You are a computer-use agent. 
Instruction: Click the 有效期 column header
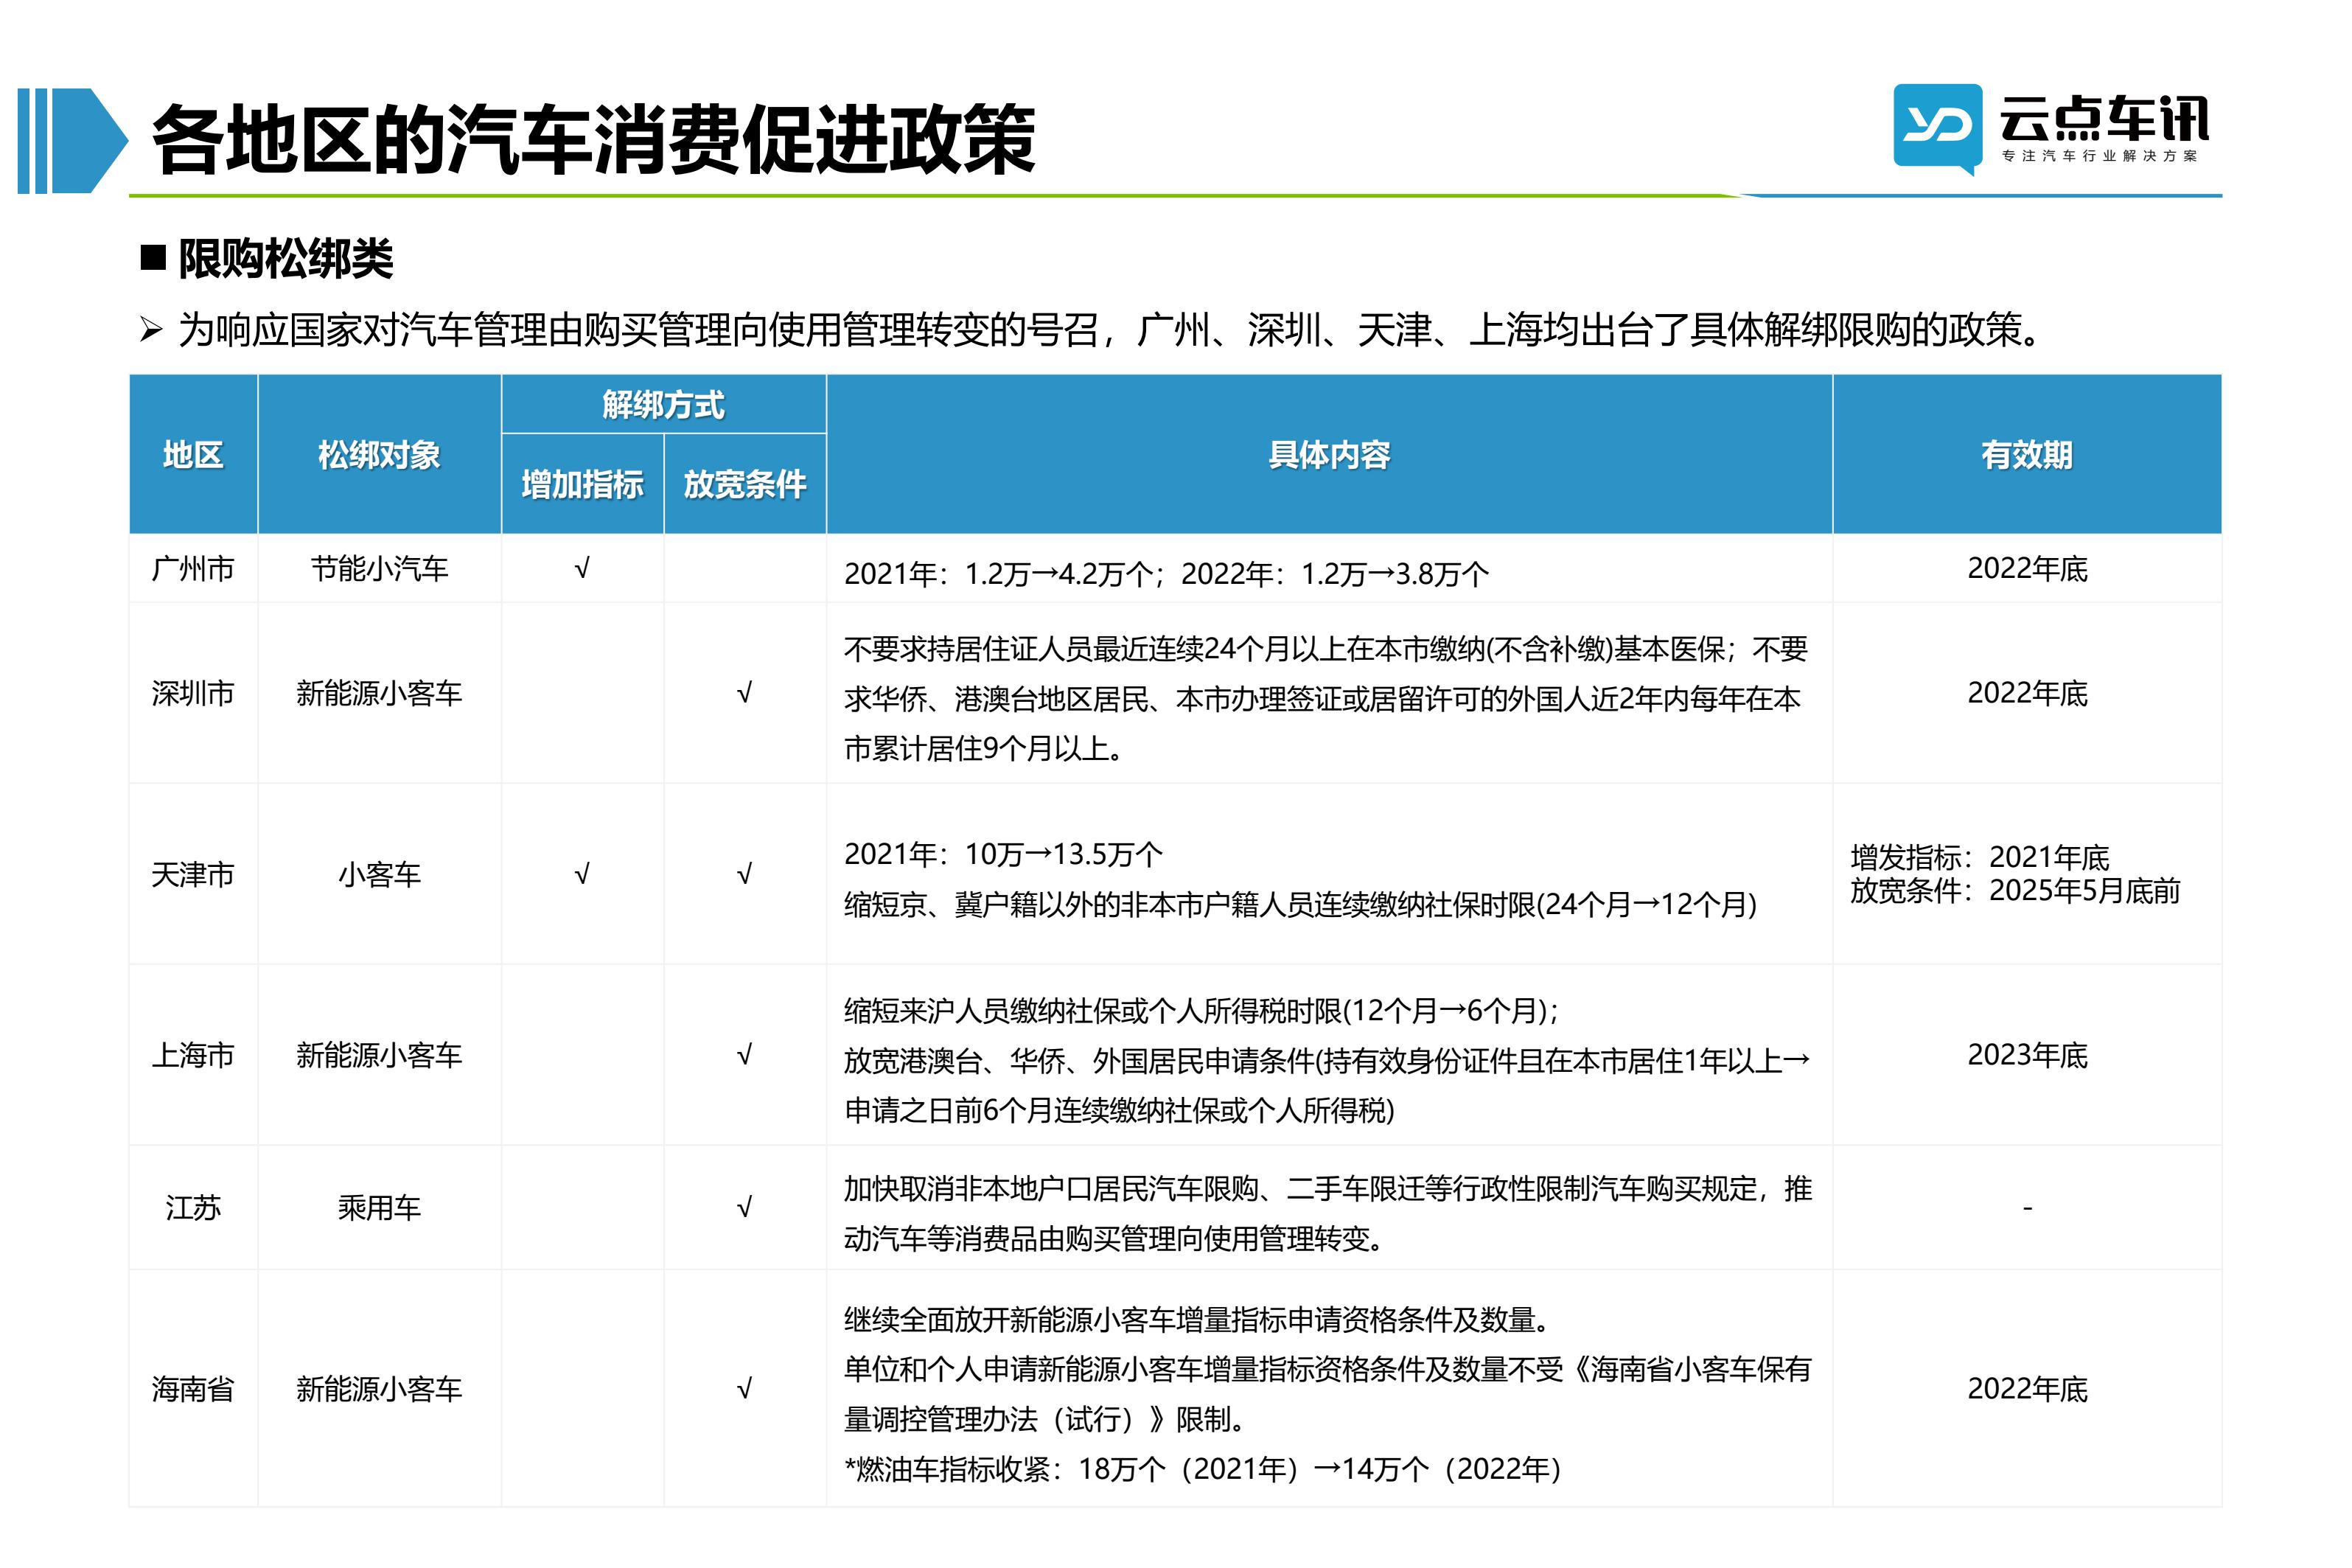2027,455
